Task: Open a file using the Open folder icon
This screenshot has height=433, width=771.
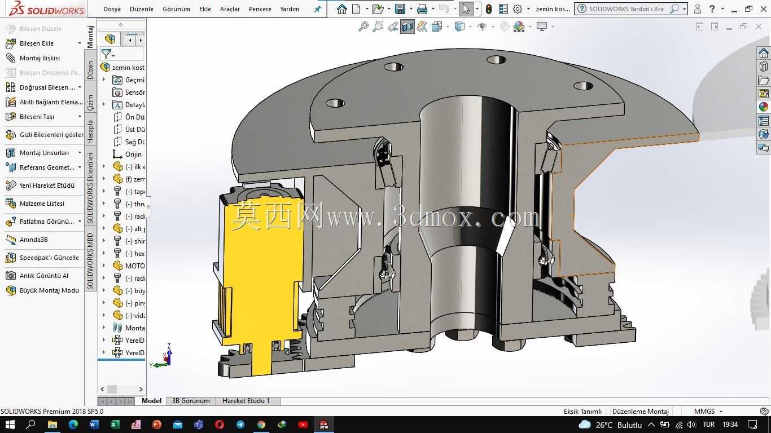Action: tap(378, 9)
